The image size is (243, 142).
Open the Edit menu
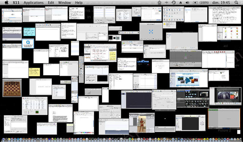coord(51,3)
